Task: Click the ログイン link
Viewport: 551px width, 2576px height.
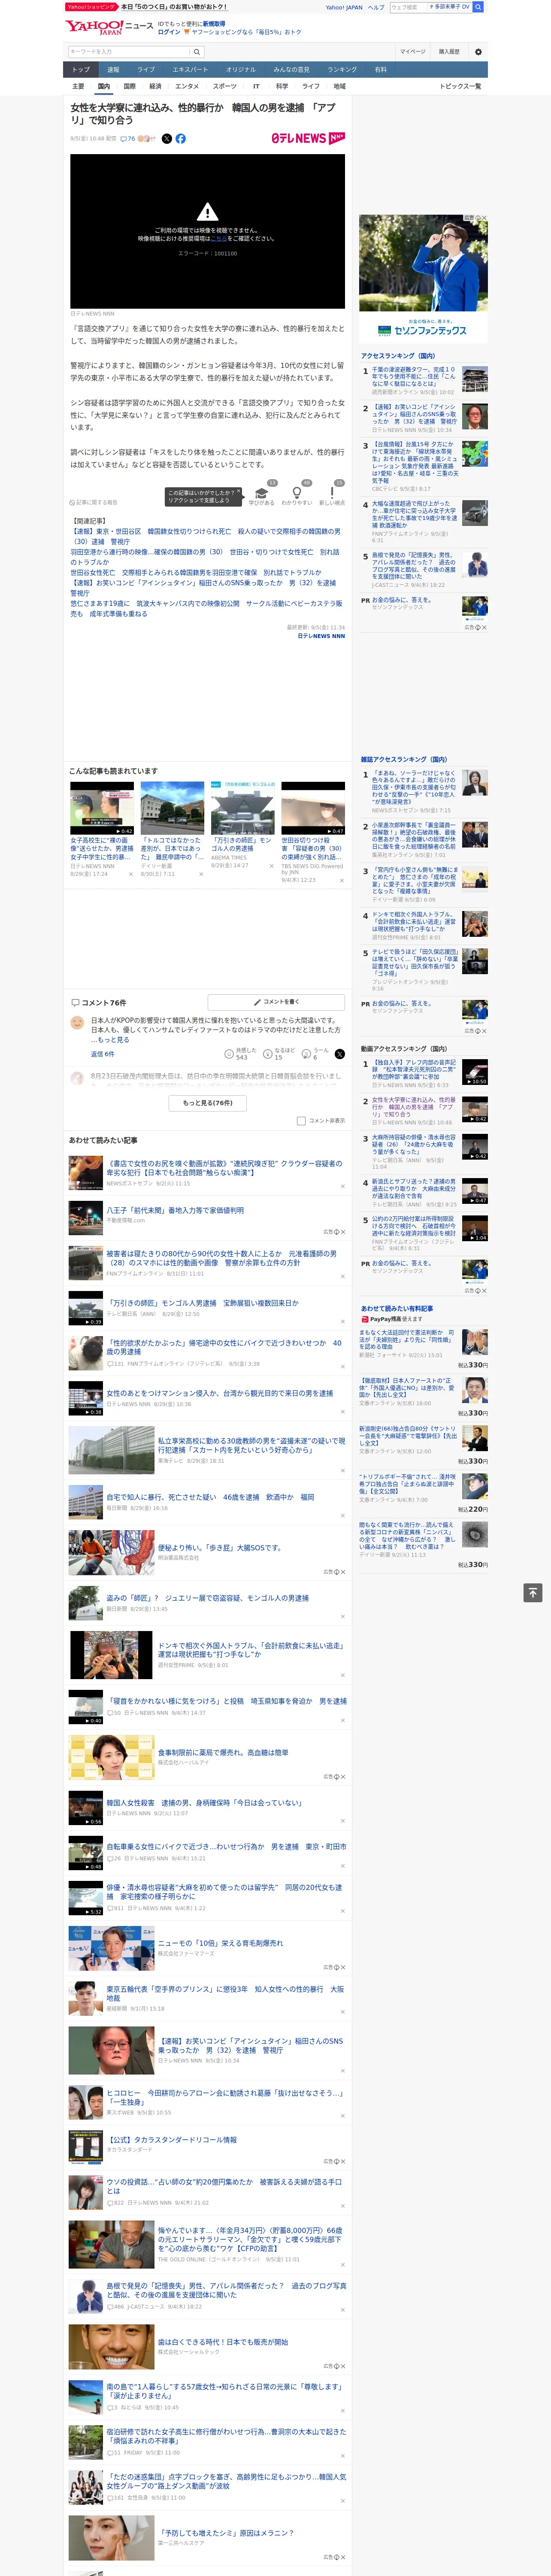Action: 169,32
